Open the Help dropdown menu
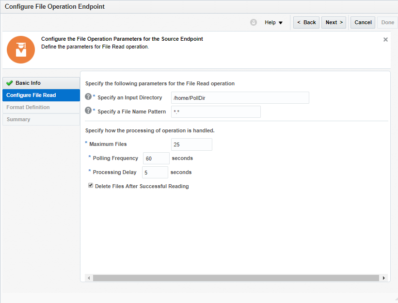The width and height of the screenshot is (398, 303). [272, 22]
